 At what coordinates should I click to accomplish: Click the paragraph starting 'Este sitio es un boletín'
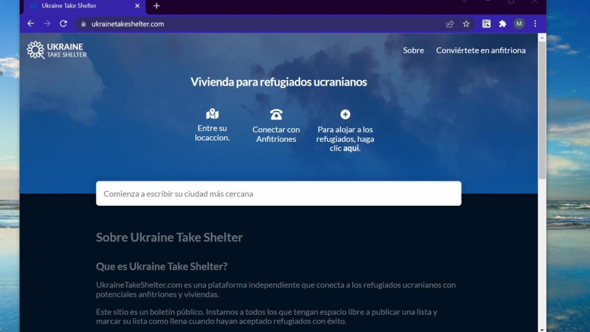point(266,316)
